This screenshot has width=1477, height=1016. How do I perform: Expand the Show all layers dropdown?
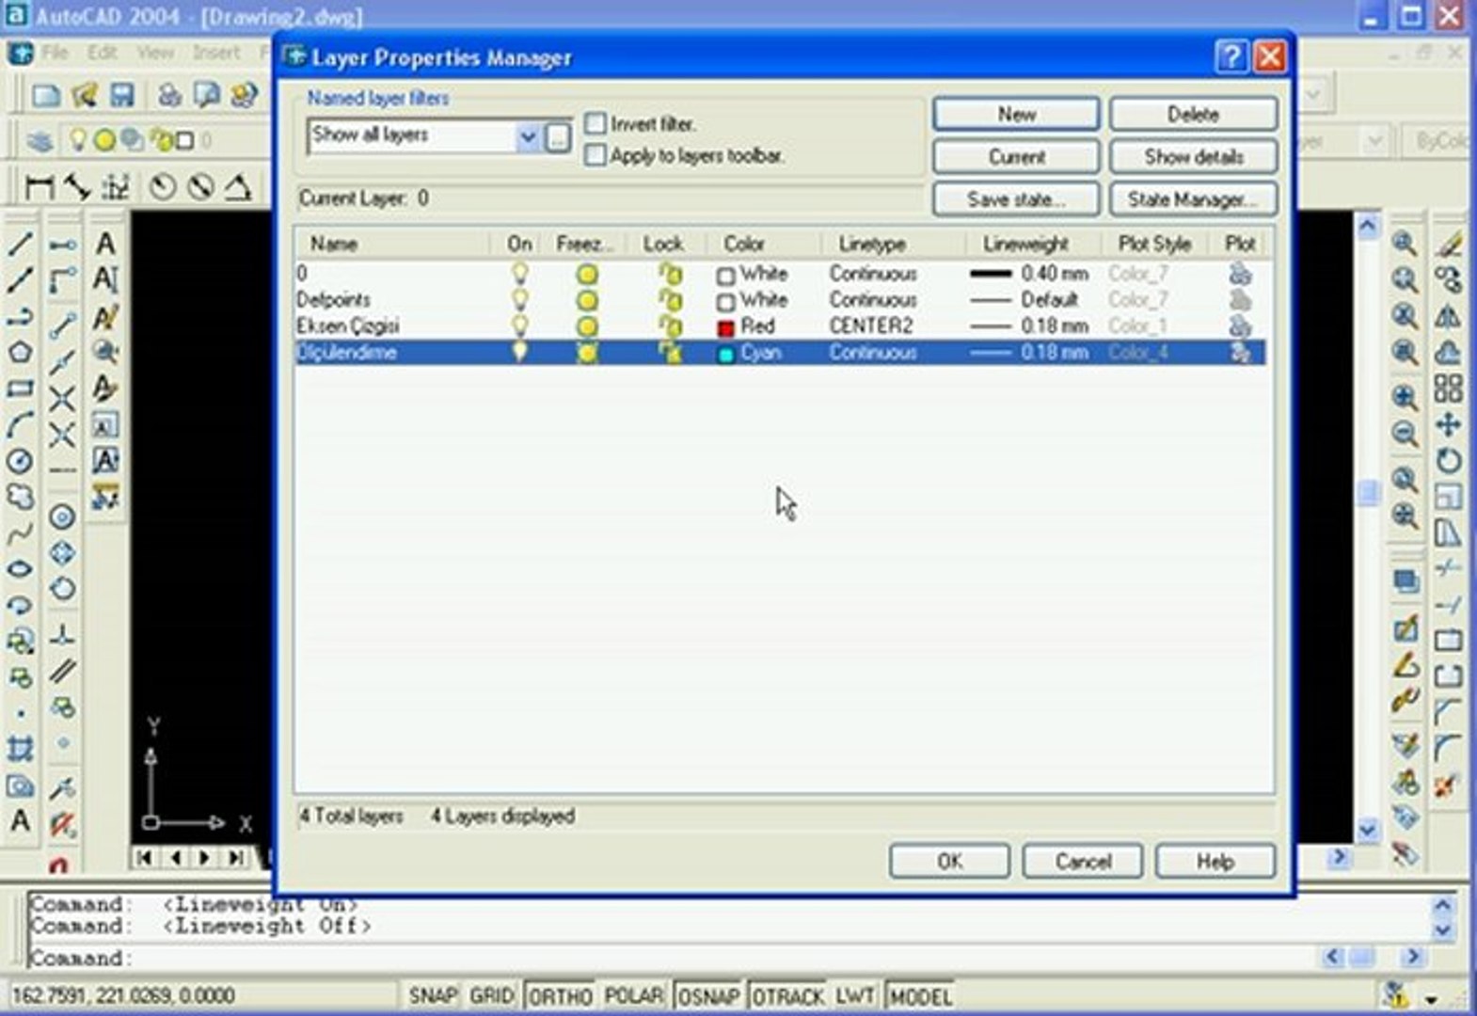click(528, 137)
